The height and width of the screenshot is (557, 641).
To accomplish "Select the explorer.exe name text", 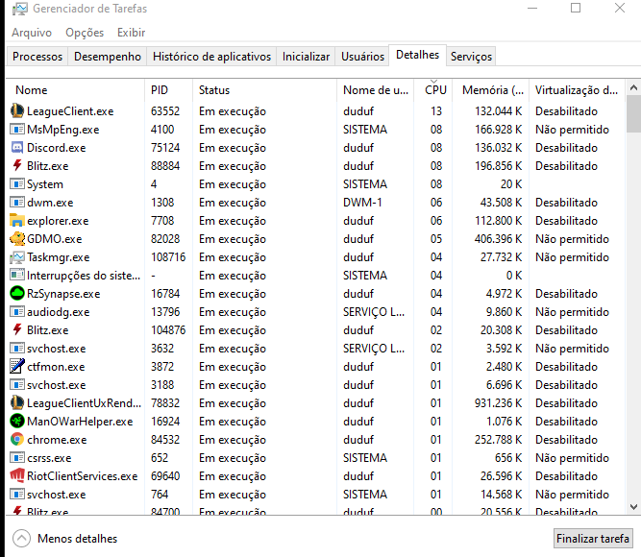I will 58,221.
